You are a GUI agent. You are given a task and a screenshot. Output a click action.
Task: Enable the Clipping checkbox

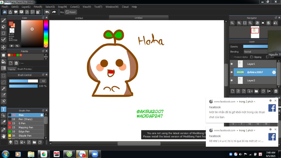251,57
